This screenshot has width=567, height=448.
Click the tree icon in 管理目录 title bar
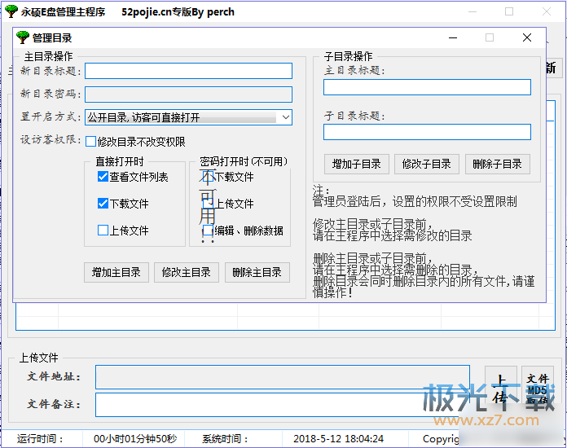click(23, 37)
